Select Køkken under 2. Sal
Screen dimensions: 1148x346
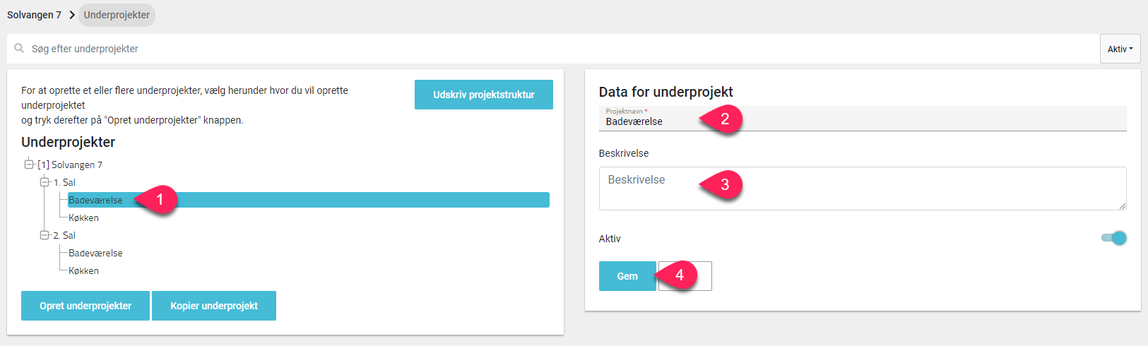pyautogui.click(x=83, y=270)
